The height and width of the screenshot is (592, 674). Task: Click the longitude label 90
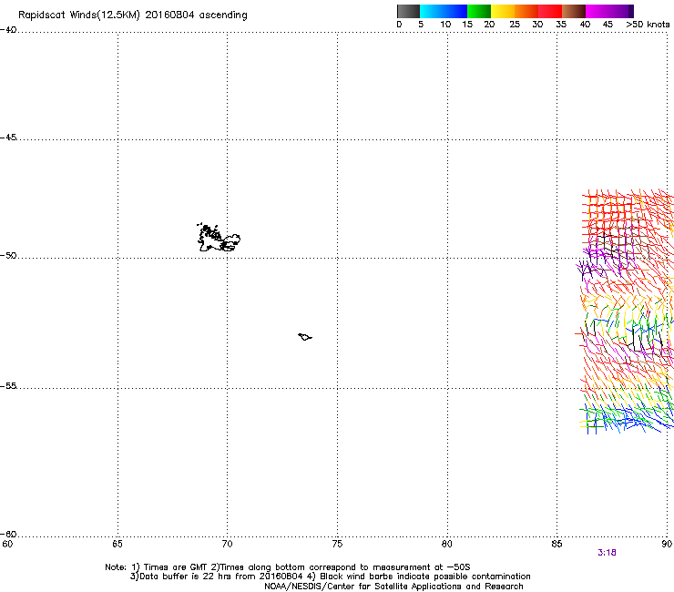(667, 544)
